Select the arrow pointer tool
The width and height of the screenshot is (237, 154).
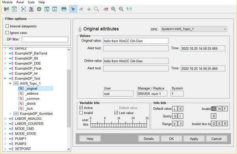73,9
